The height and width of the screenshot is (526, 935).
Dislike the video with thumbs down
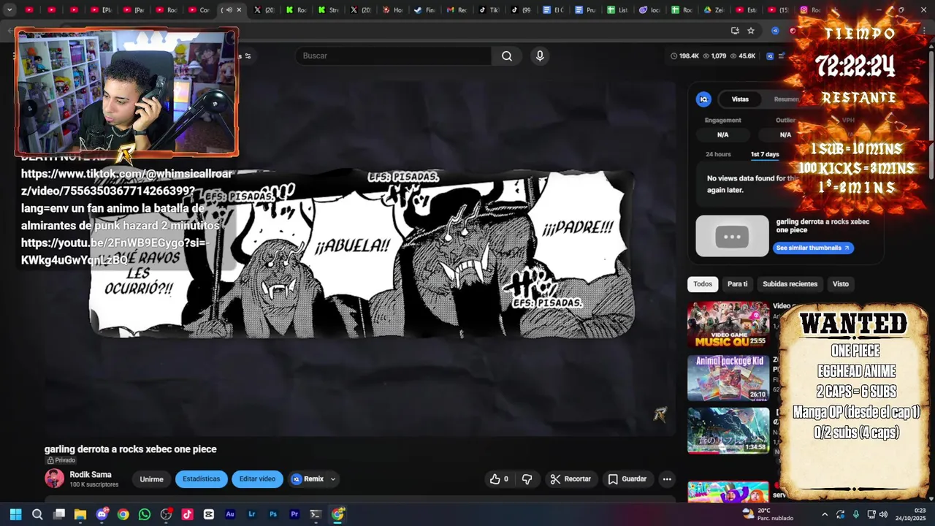pyautogui.click(x=527, y=479)
